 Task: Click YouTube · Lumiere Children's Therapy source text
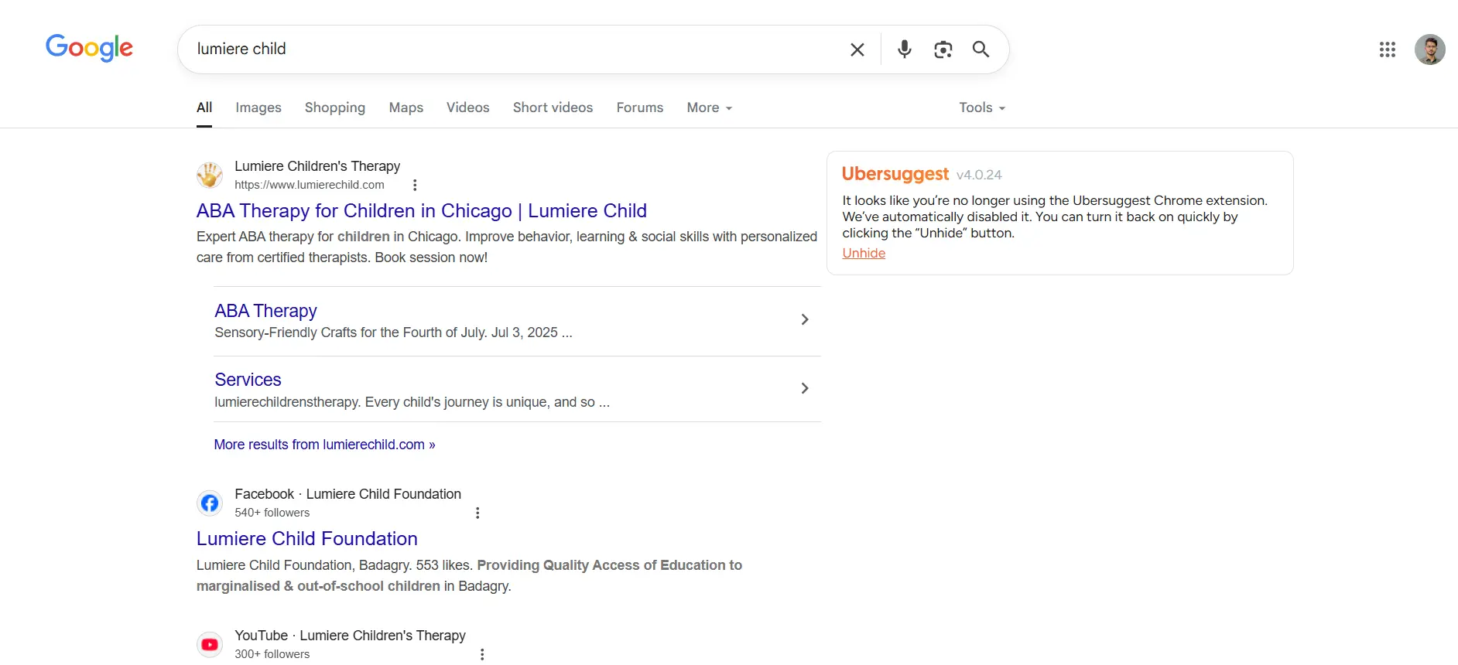tap(350, 636)
